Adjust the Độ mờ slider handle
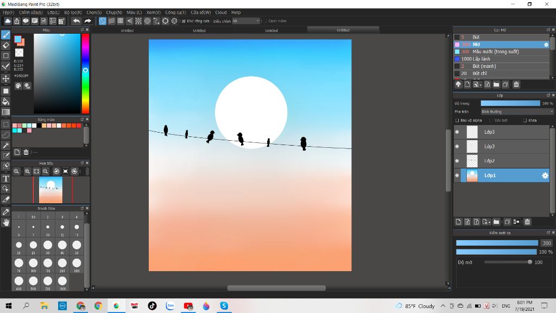Screen dimensions: 556x313 tap(530, 262)
